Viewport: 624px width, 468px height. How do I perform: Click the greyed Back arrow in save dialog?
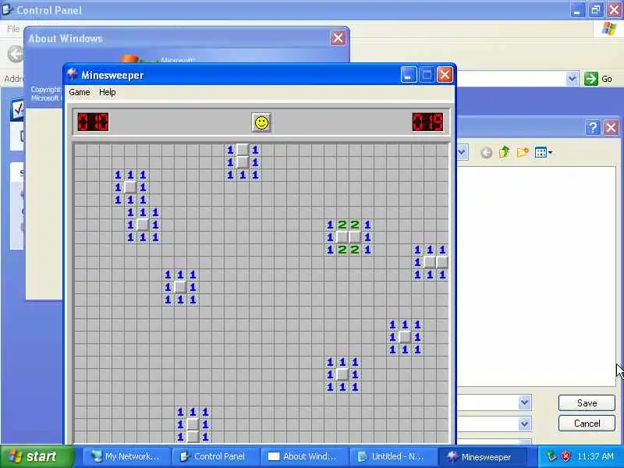tap(486, 152)
